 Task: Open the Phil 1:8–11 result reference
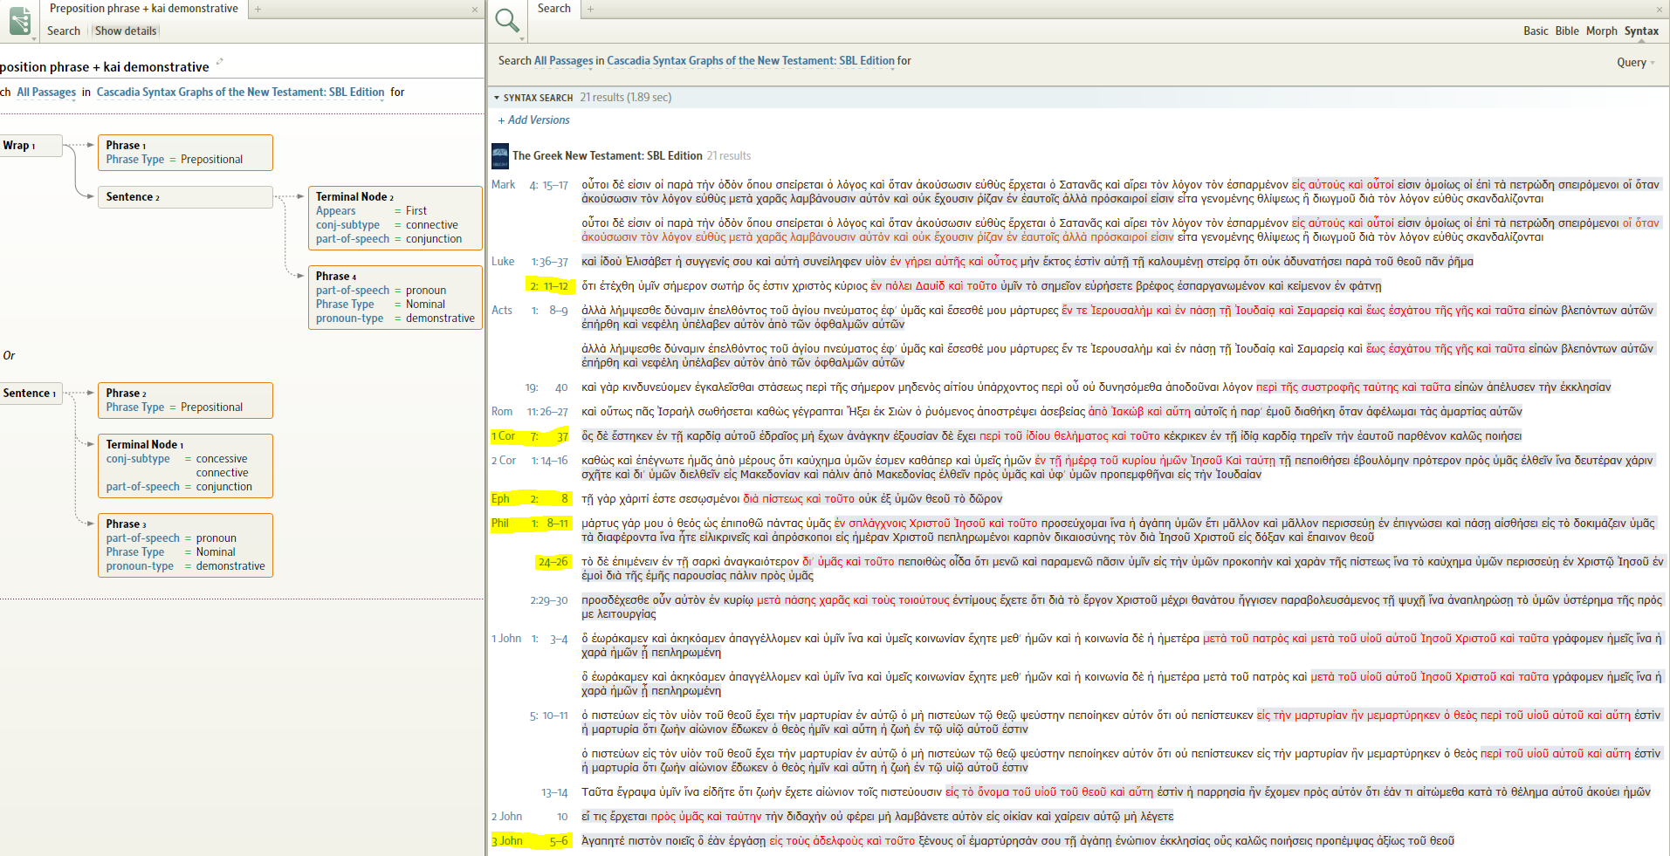point(530,524)
